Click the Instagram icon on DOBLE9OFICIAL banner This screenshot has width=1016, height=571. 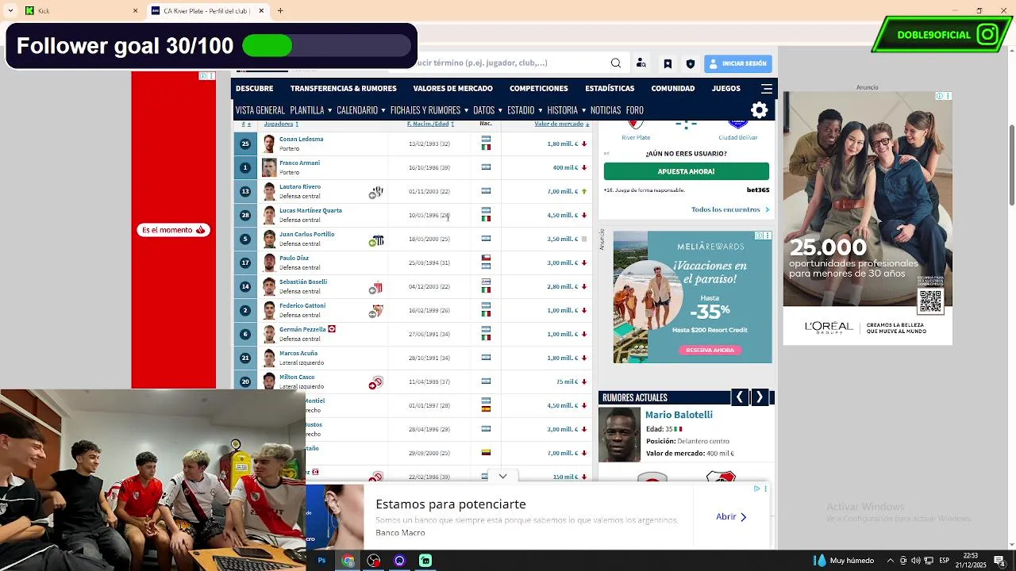(x=987, y=35)
